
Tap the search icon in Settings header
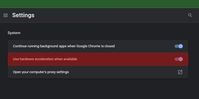click(190, 15)
